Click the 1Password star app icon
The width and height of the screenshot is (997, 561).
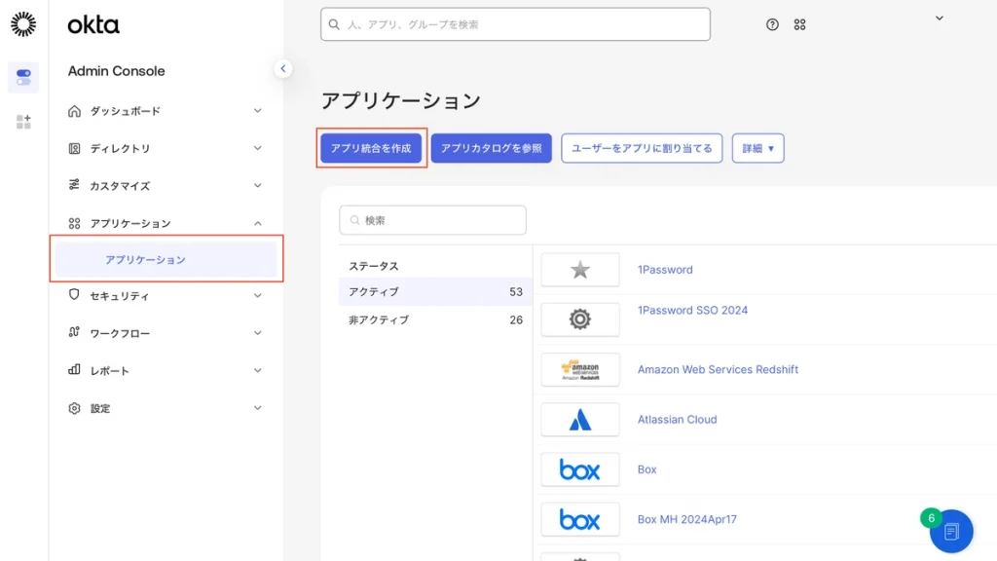[x=580, y=270]
